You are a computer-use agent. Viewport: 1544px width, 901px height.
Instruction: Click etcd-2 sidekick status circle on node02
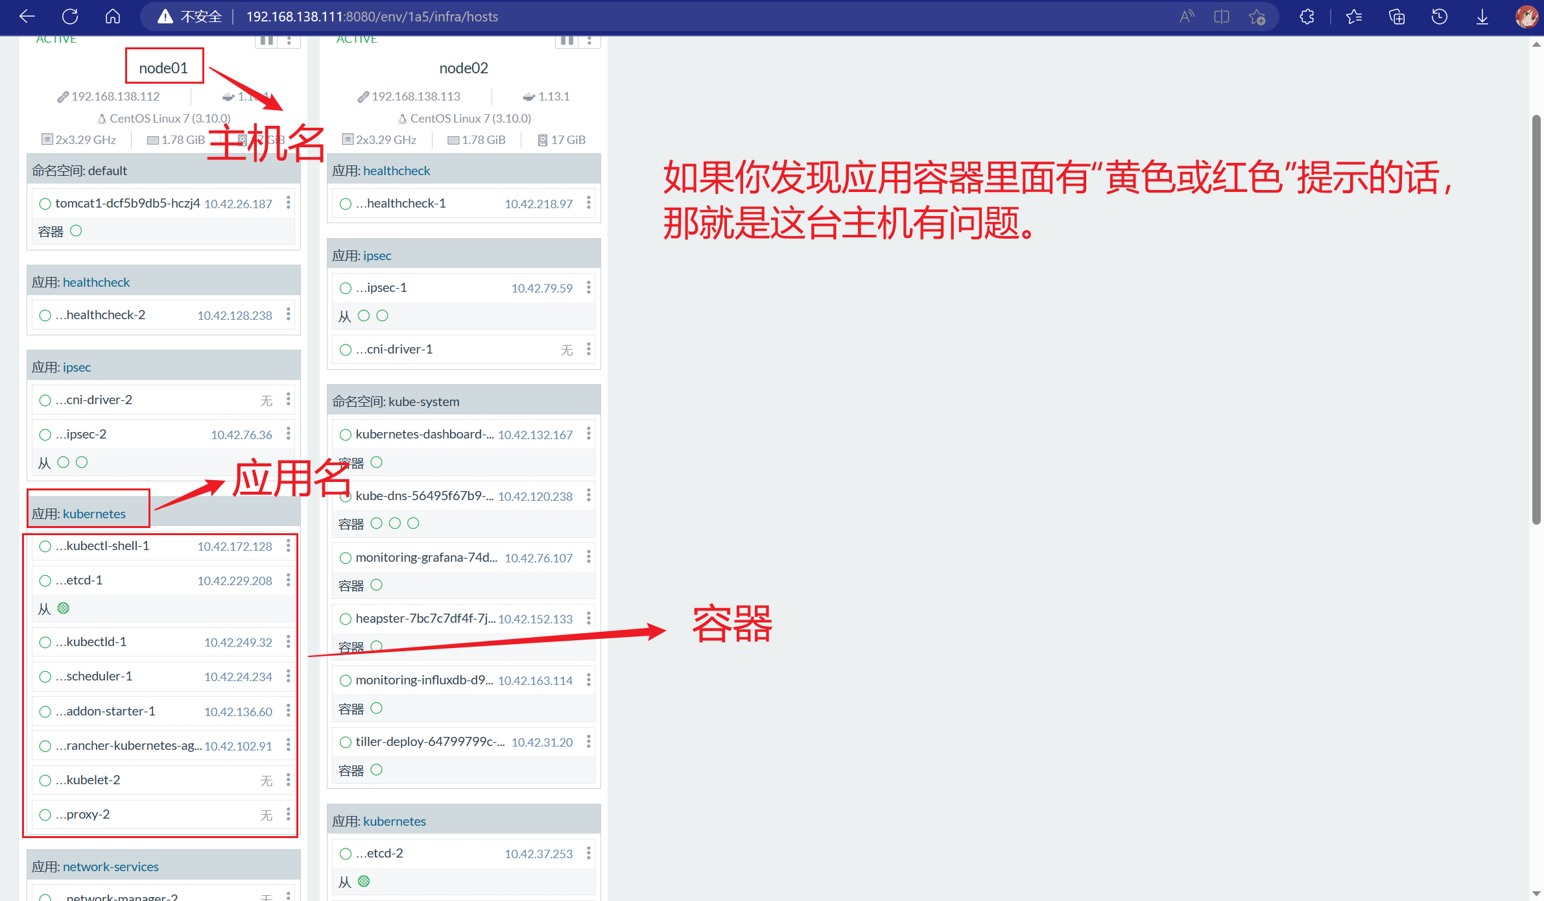[364, 881]
